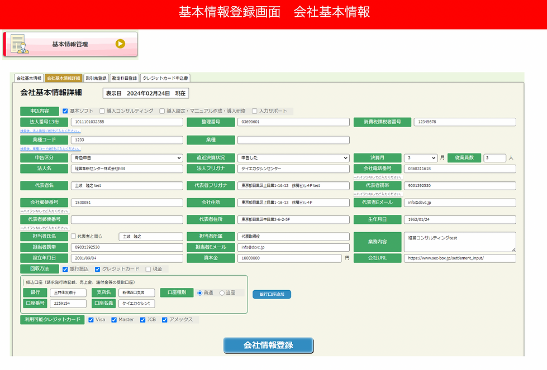The width and height of the screenshot is (547, 370).
Task: Click 会社郵便番号 field with 1530051
Action: click(x=127, y=203)
